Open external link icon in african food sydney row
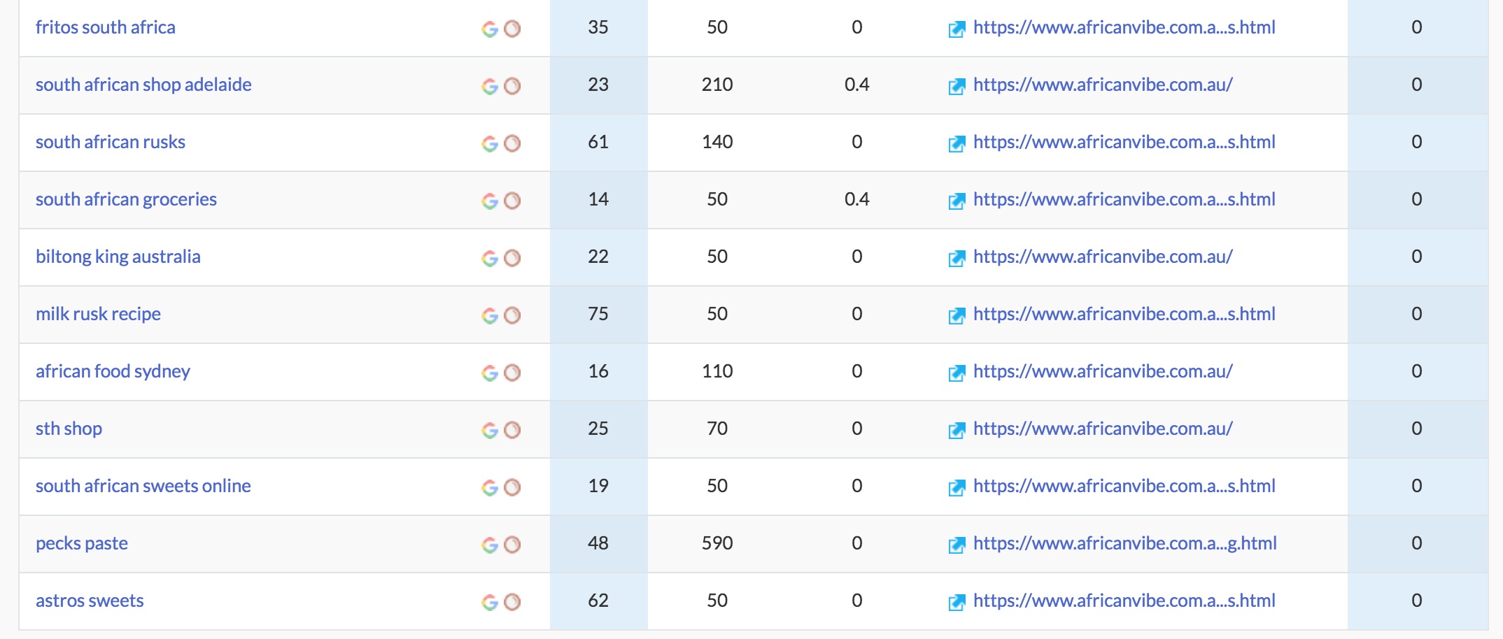The width and height of the screenshot is (1503, 639). click(957, 373)
